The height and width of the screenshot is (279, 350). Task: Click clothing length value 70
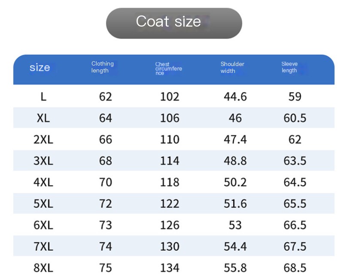point(106,182)
